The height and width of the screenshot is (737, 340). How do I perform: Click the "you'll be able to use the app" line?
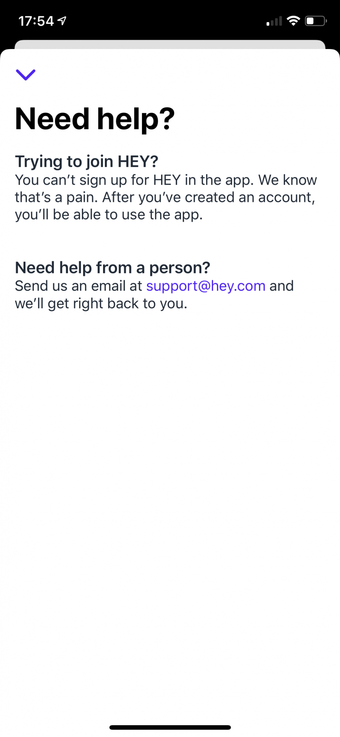point(109,215)
